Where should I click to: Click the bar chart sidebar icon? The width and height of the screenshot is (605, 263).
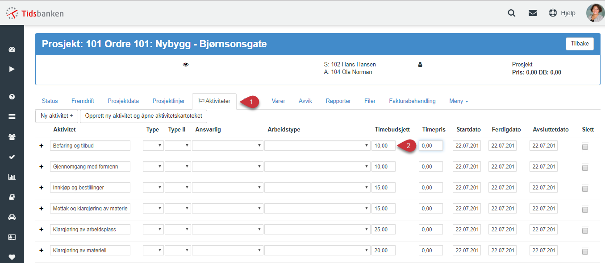[12, 177]
